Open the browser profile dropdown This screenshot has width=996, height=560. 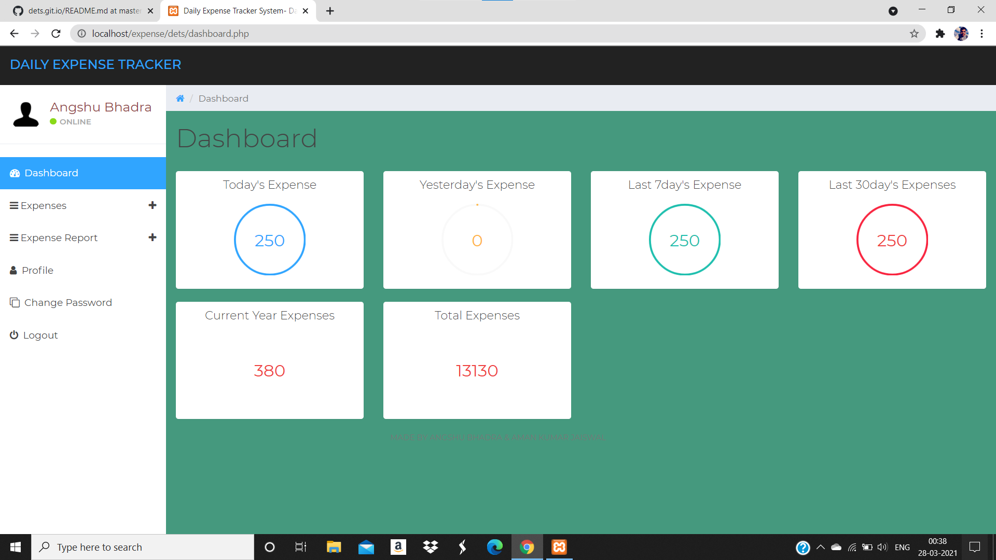(962, 33)
